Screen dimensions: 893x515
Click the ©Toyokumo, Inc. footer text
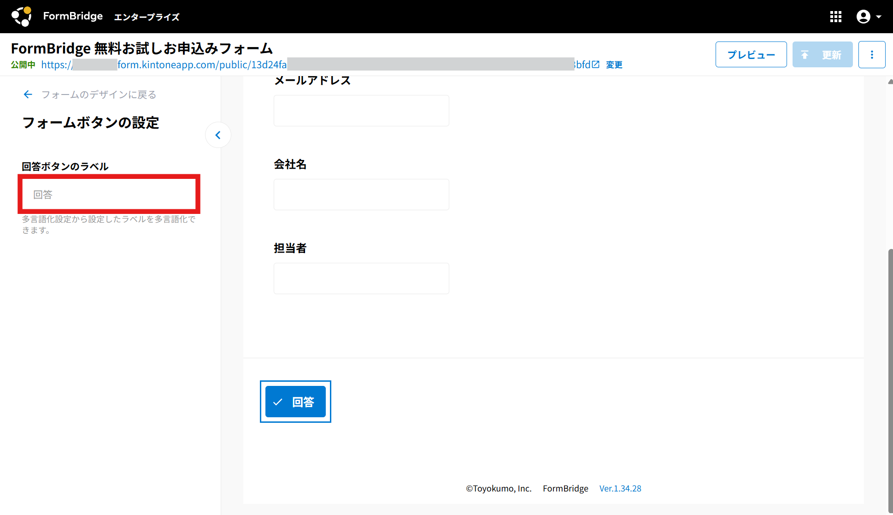499,488
